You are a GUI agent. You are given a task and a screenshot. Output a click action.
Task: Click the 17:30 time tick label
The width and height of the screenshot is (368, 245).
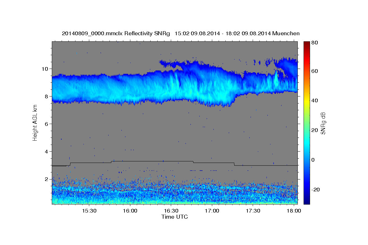pyautogui.click(x=253, y=211)
